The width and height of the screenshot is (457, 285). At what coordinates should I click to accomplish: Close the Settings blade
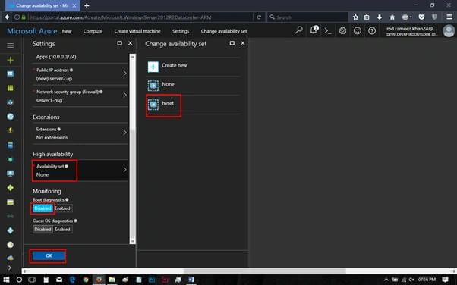[x=131, y=43]
